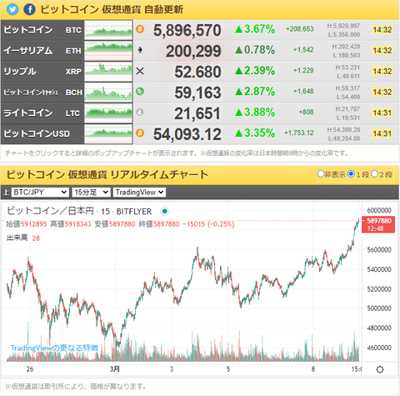Click the 26 date label on time axis

[x=30, y=369]
